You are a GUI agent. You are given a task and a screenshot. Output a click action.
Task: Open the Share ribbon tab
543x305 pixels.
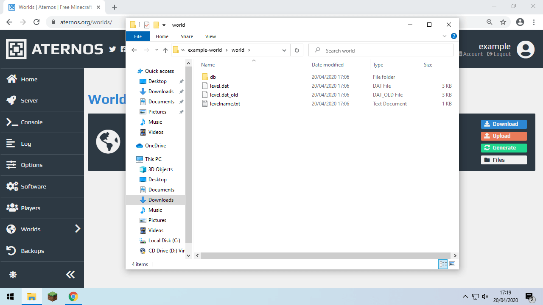coord(187,36)
